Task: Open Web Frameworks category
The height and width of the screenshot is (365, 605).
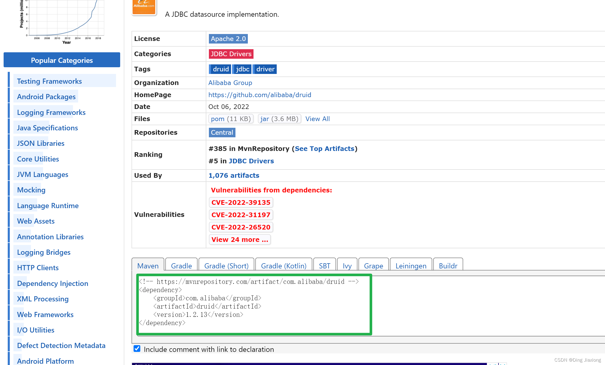Action: (45, 315)
